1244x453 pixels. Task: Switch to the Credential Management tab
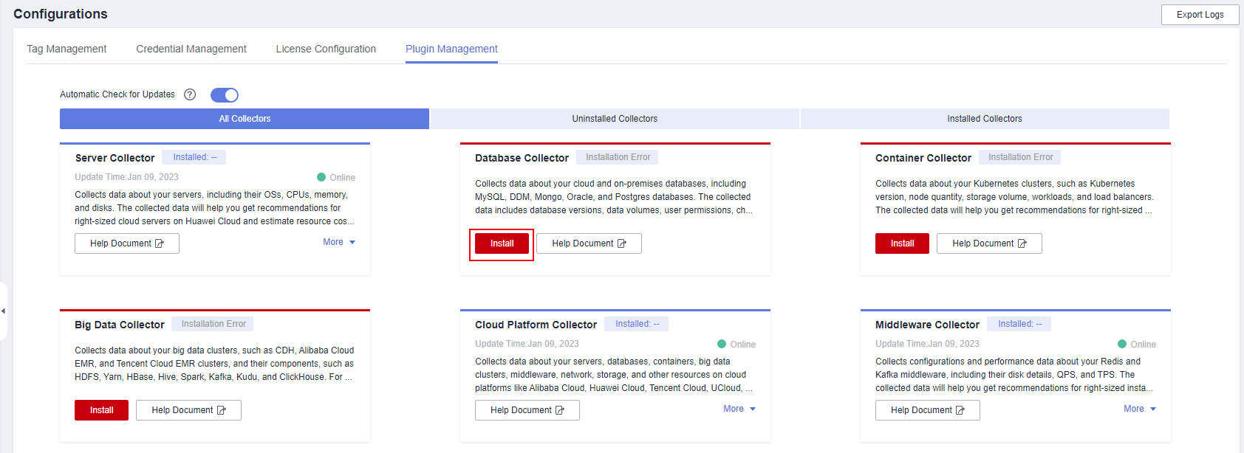(191, 49)
